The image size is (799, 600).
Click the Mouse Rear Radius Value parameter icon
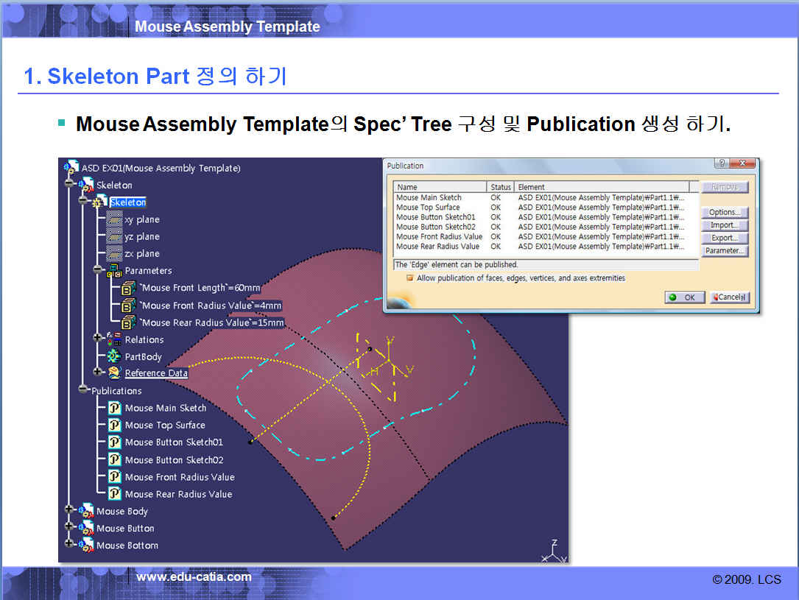pos(128,322)
